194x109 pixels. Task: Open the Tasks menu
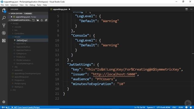pyautogui.click(x=39, y=5)
